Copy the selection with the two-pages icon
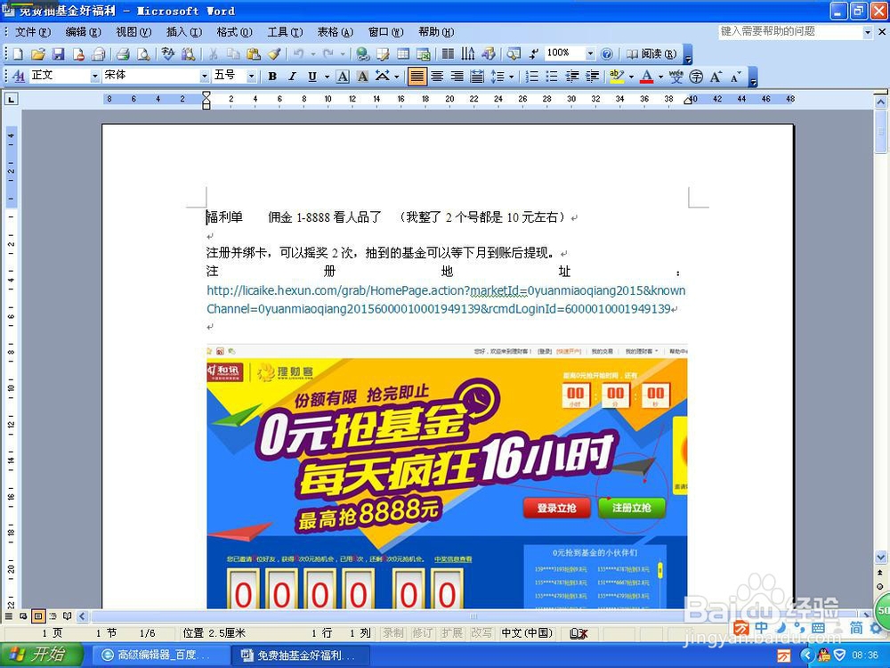 click(232, 54)
